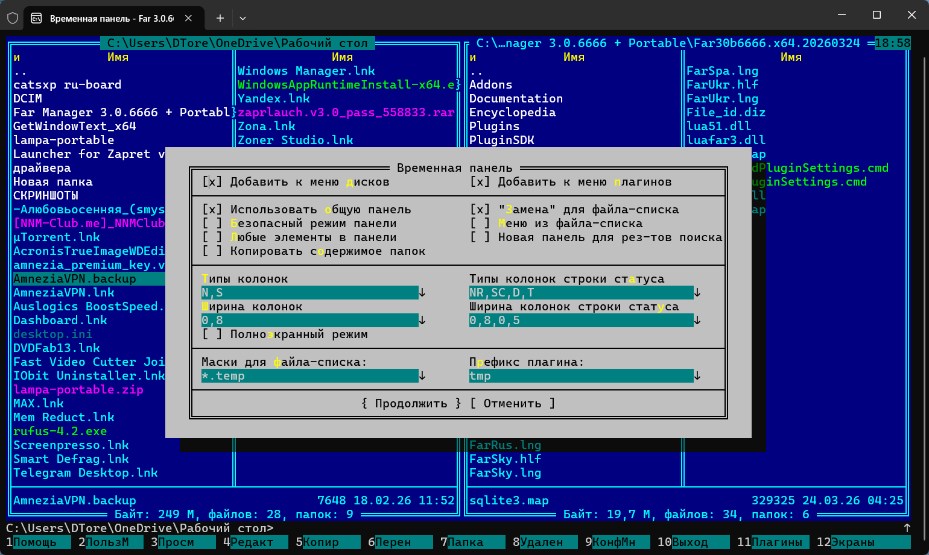
Task: Expand 'Типы колонок' history dropdown arrow
Action: (x=422, y=293)
